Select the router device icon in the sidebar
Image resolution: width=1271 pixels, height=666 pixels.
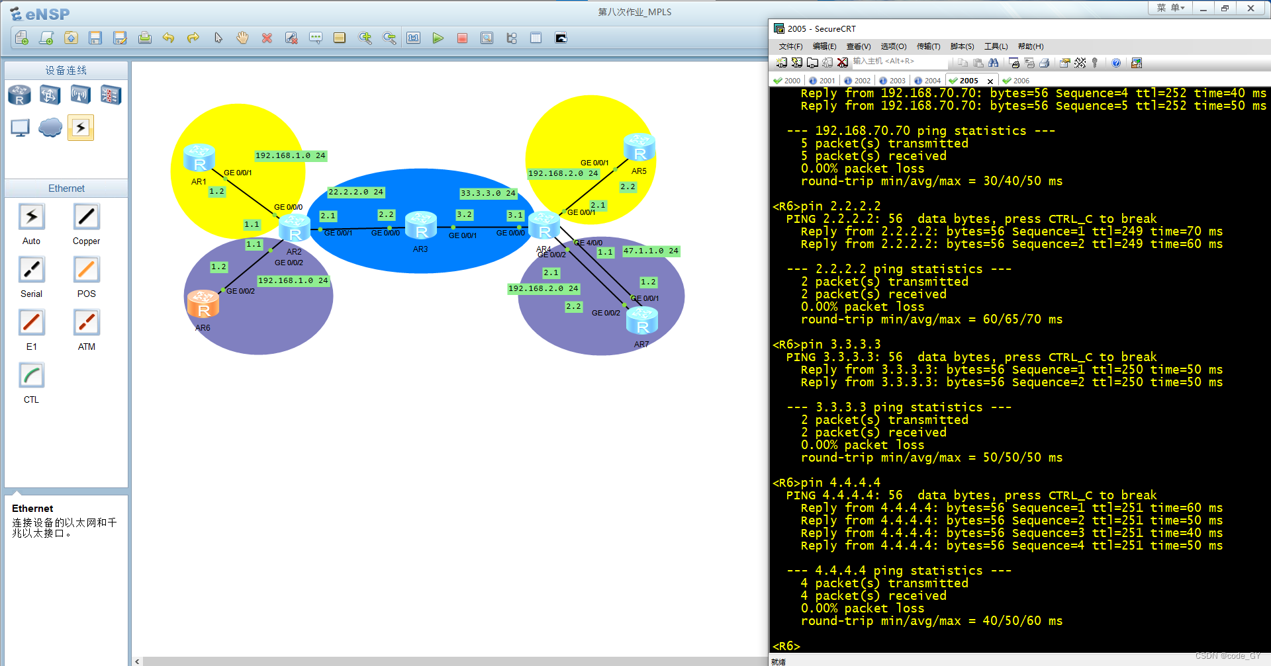coord(19,95)
